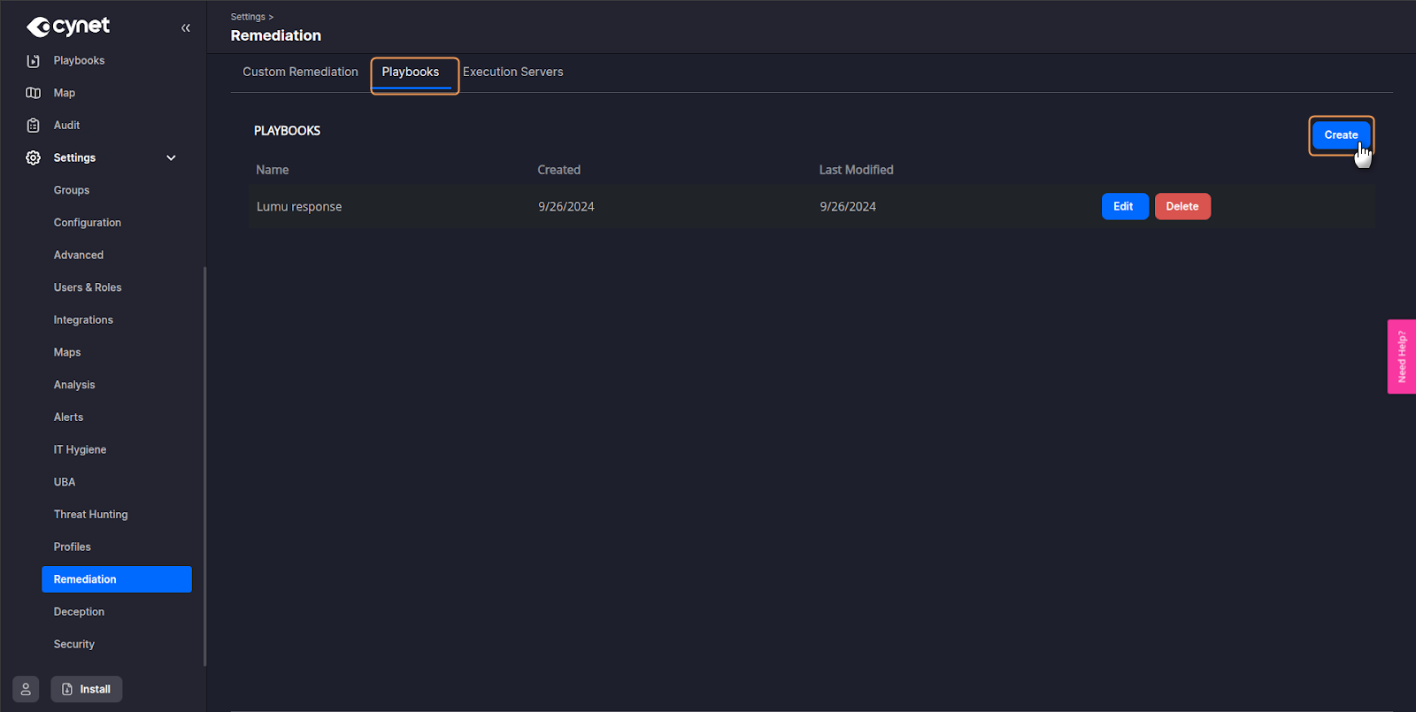Open Integrations settings
1416x712 pixels.
pyautogui.click(x=83, y=320)
